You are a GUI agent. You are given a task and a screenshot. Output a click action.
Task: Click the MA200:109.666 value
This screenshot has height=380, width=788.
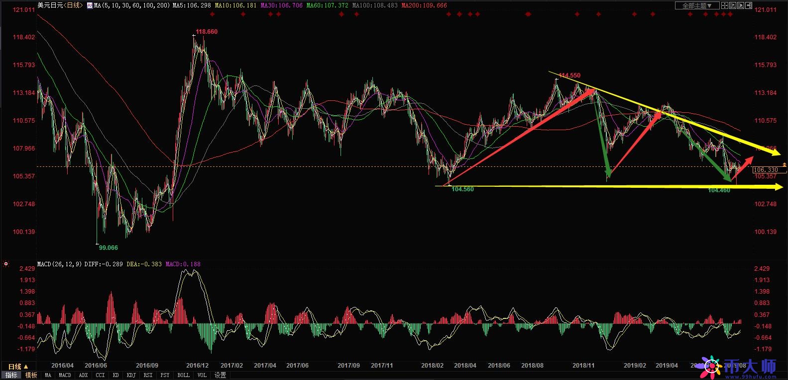click(x=424, y=5)
